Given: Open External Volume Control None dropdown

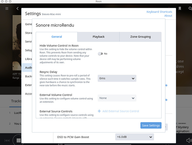Looking at the screenshot, I should (117, 98).
